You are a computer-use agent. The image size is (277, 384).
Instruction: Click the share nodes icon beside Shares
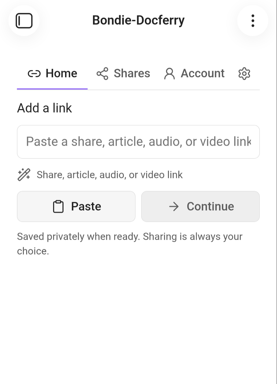pyautogui.click(x=102, y=74)
